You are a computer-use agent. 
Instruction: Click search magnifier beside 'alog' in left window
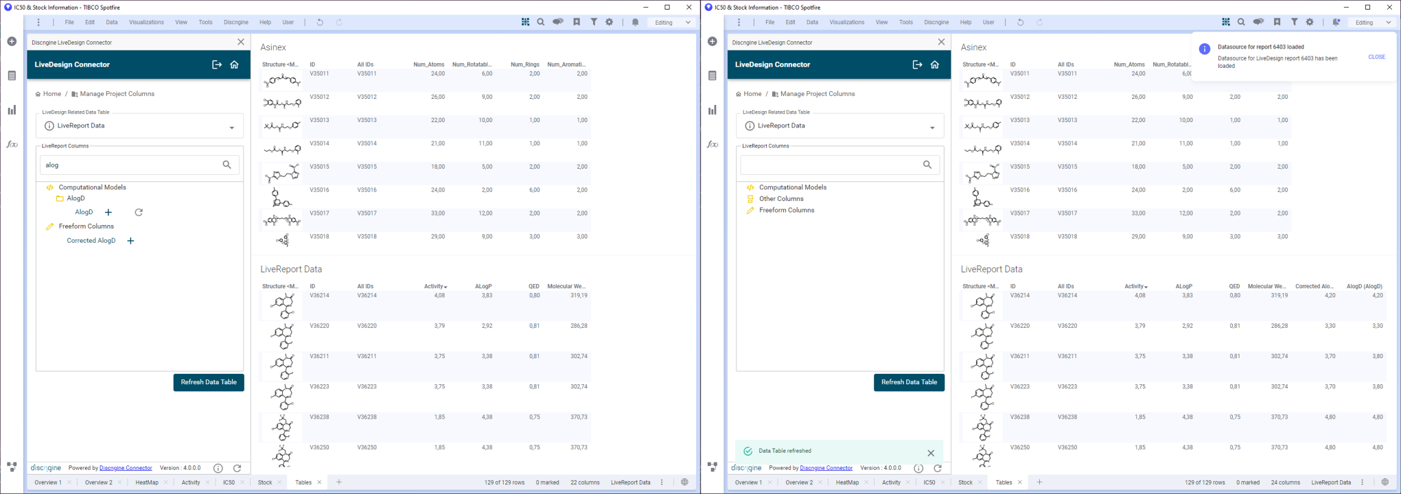227,165
